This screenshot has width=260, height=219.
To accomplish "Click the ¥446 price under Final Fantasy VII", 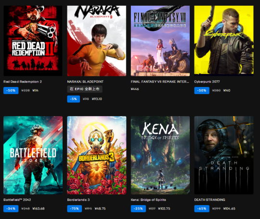I will coord(135,89).
